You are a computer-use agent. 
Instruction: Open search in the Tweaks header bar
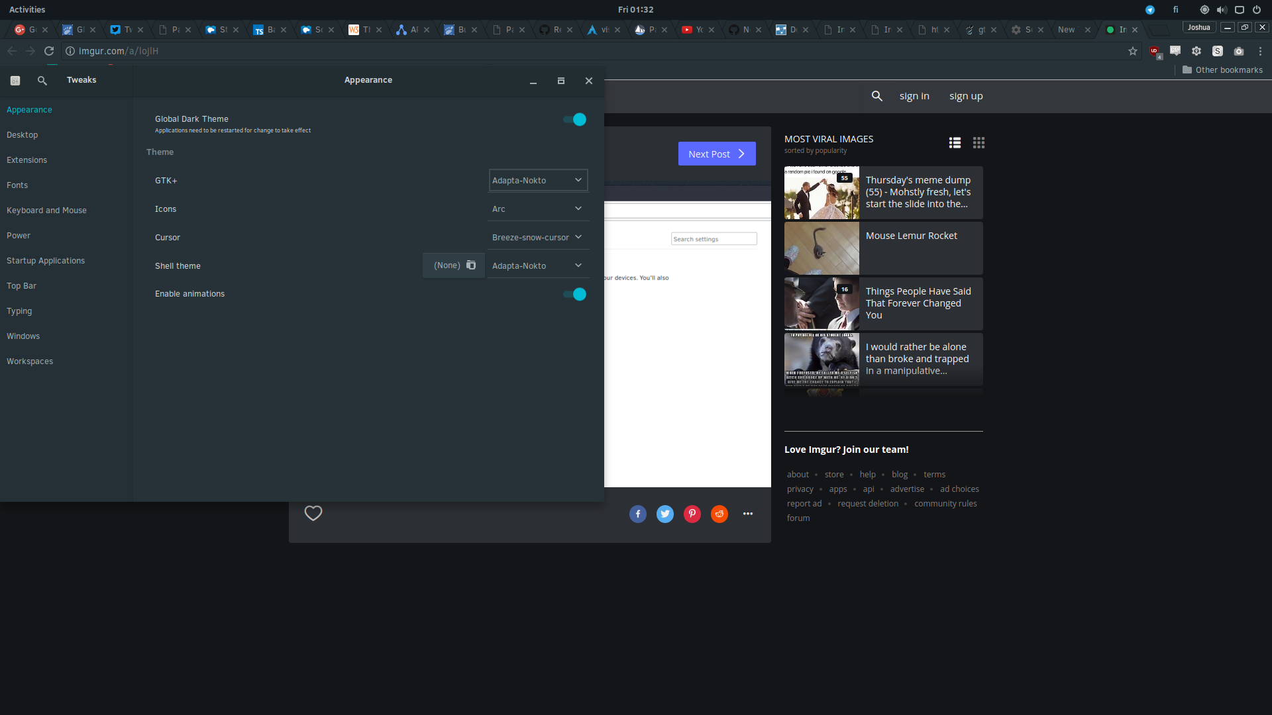coord(42,80)
